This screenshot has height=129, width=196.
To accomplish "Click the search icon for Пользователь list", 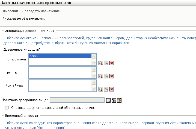I will (x=100, y=63).
